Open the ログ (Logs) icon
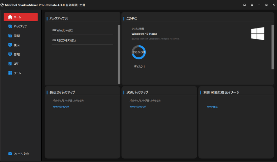Screen dimensions: 277x162 [10, 64]
